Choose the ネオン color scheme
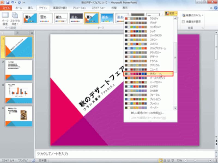This screenshot has height=163, width=218. 149,74
